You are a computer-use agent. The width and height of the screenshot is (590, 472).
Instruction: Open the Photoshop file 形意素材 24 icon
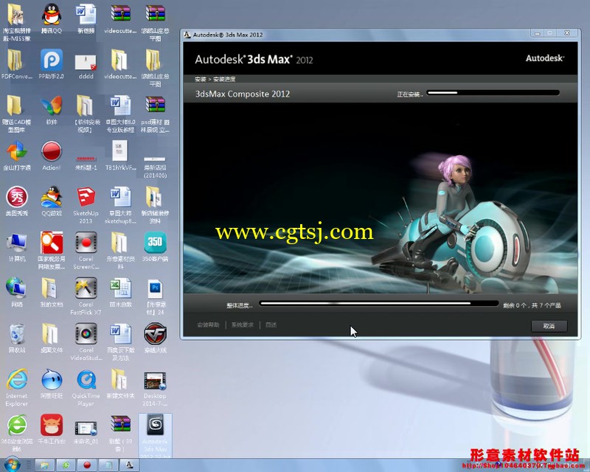click(x=155, y=296)
